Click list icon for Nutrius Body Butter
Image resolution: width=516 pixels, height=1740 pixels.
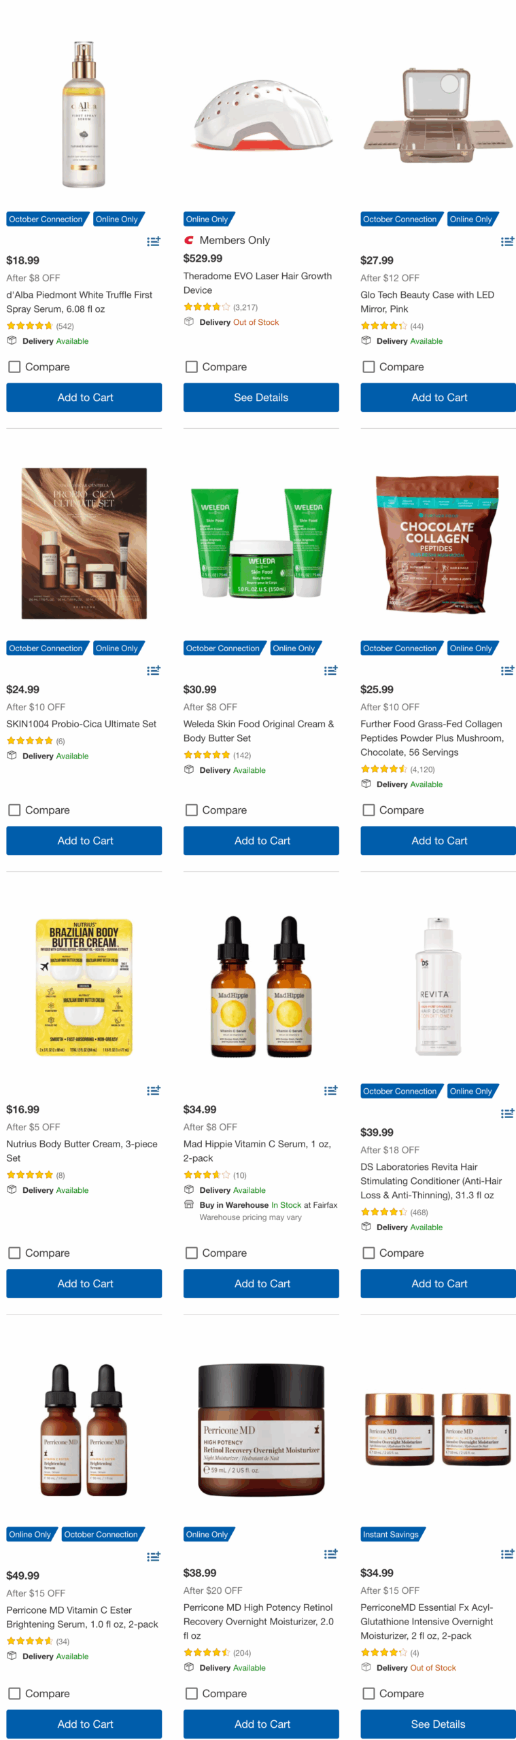pos(154,1090)
